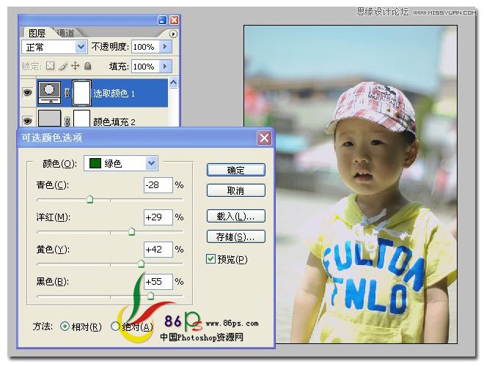
Task: Click the 存储(S)... button
Action: [236, 236]
